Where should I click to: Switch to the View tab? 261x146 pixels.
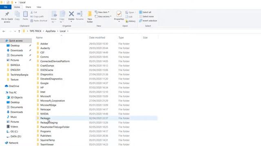39,7
